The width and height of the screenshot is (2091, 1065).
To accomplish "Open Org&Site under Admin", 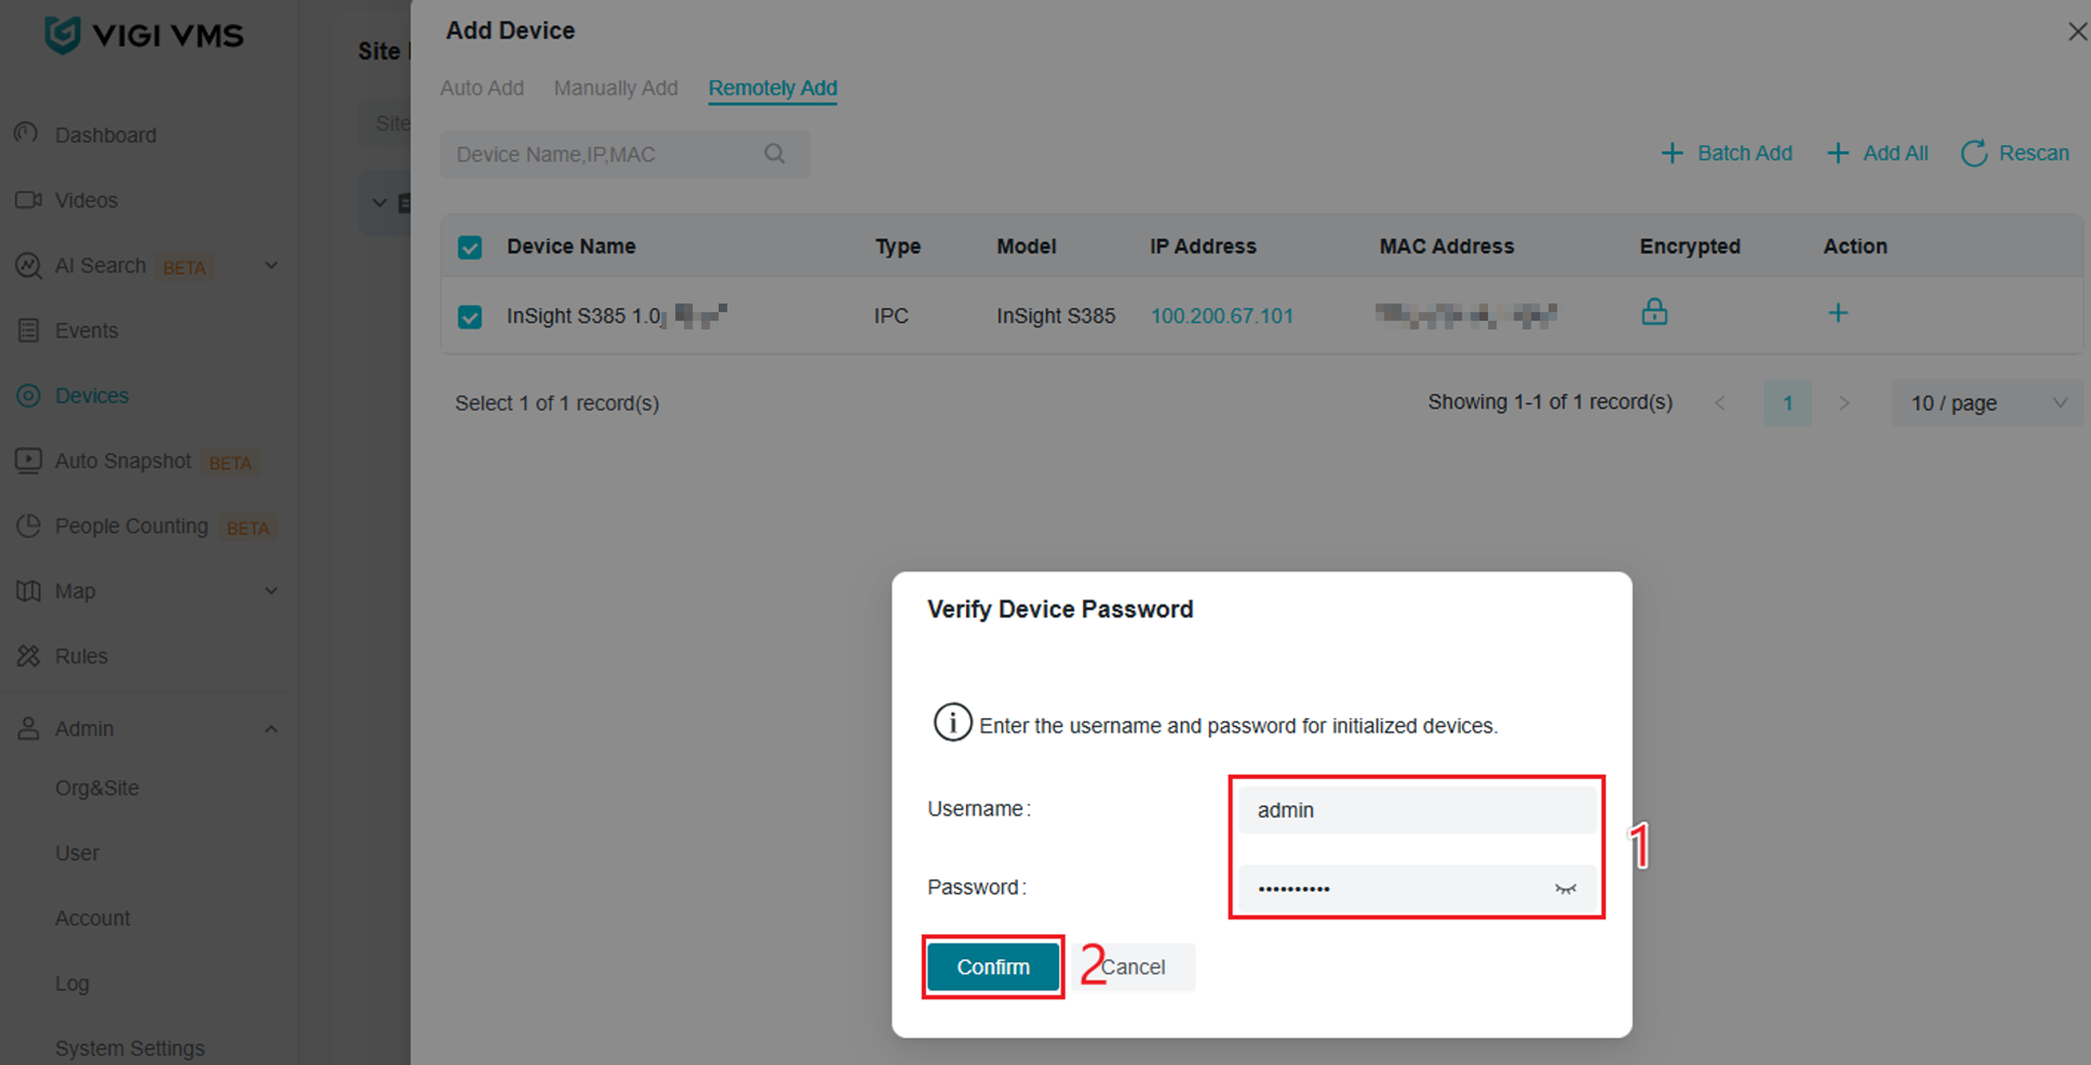I will (97, 788).
